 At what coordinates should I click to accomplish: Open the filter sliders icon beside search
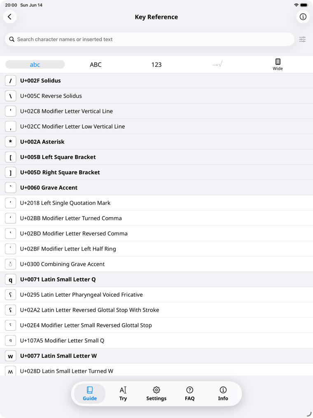(x=302, y=40)
